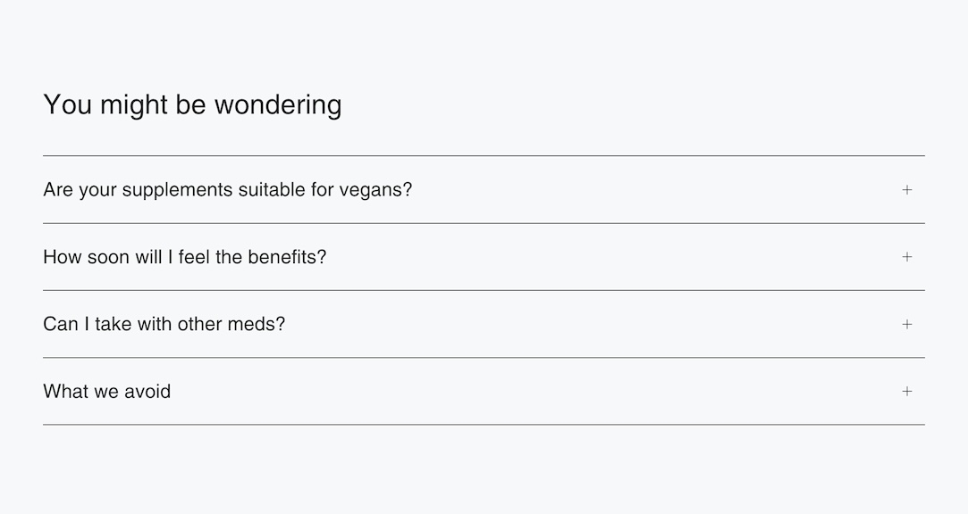Toggle the other meds answer with its plus

[x=906, y=324]
